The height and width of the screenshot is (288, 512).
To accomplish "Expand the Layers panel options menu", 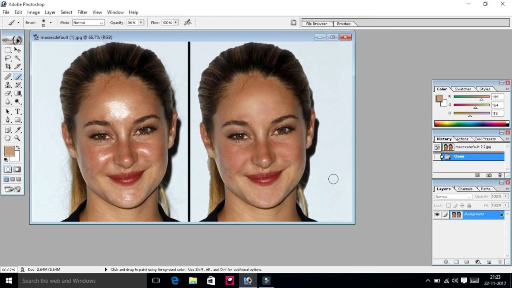I will click(507, 189).
